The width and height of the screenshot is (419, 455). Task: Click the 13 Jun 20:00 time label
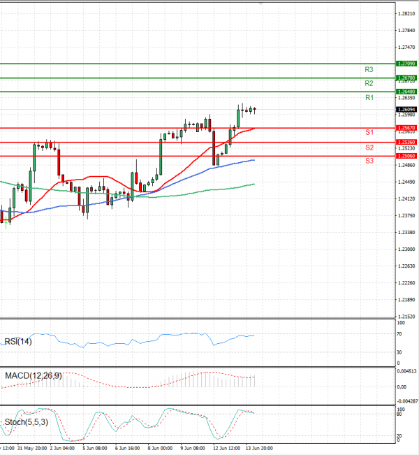[x=259, y=448]
